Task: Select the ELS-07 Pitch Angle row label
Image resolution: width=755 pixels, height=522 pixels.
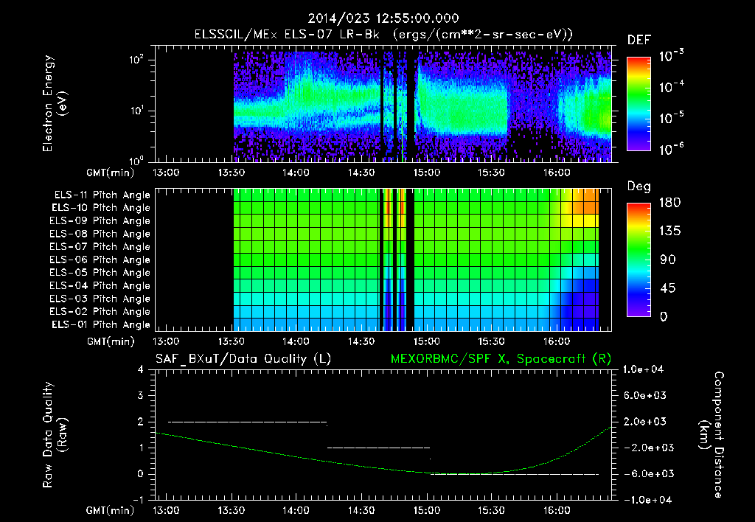Action: pos(100,246)
